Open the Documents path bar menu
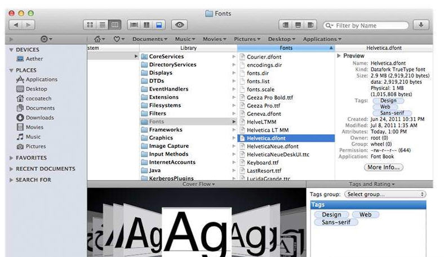This screenshot has width=444, height=257. coord(150,39)
